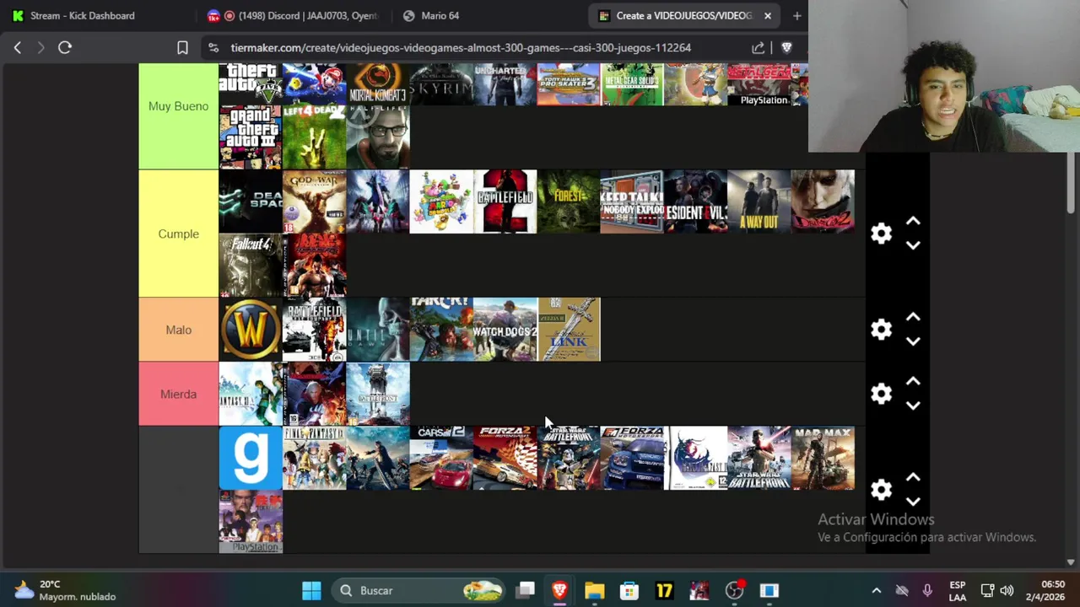Select the Until Dawn thumbnail
Screen dimensions: 1080x607
click(x=378, y=330)
